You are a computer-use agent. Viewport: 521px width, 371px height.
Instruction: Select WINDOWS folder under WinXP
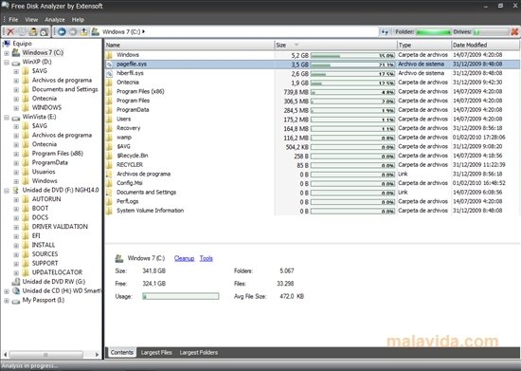pos(46,108)
